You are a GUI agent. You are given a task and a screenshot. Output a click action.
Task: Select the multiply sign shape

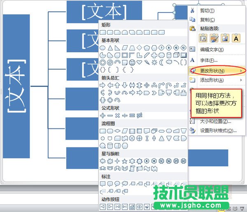coord(117,115)
